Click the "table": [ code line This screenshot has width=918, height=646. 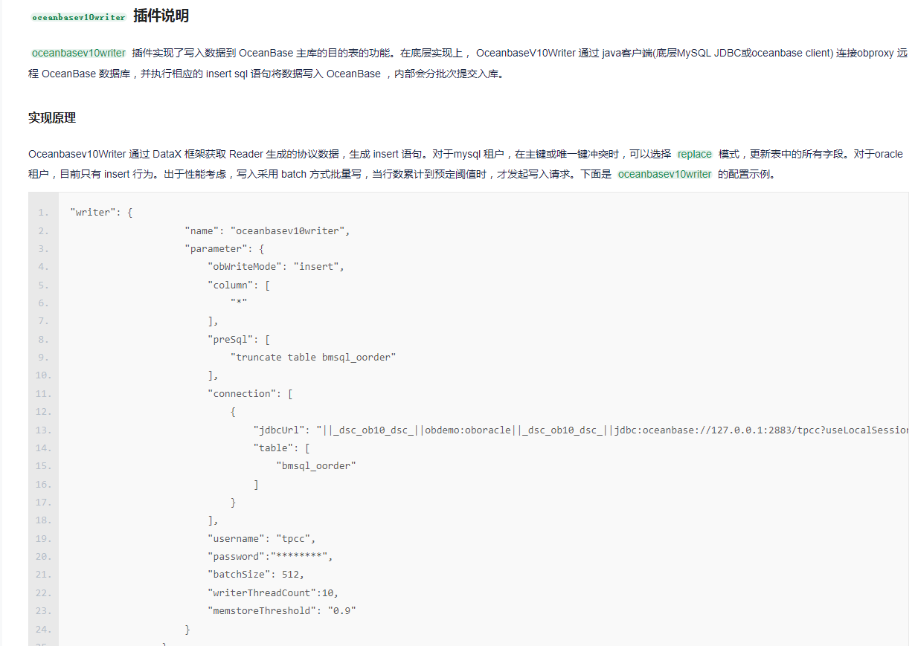[x=282, y=448]
